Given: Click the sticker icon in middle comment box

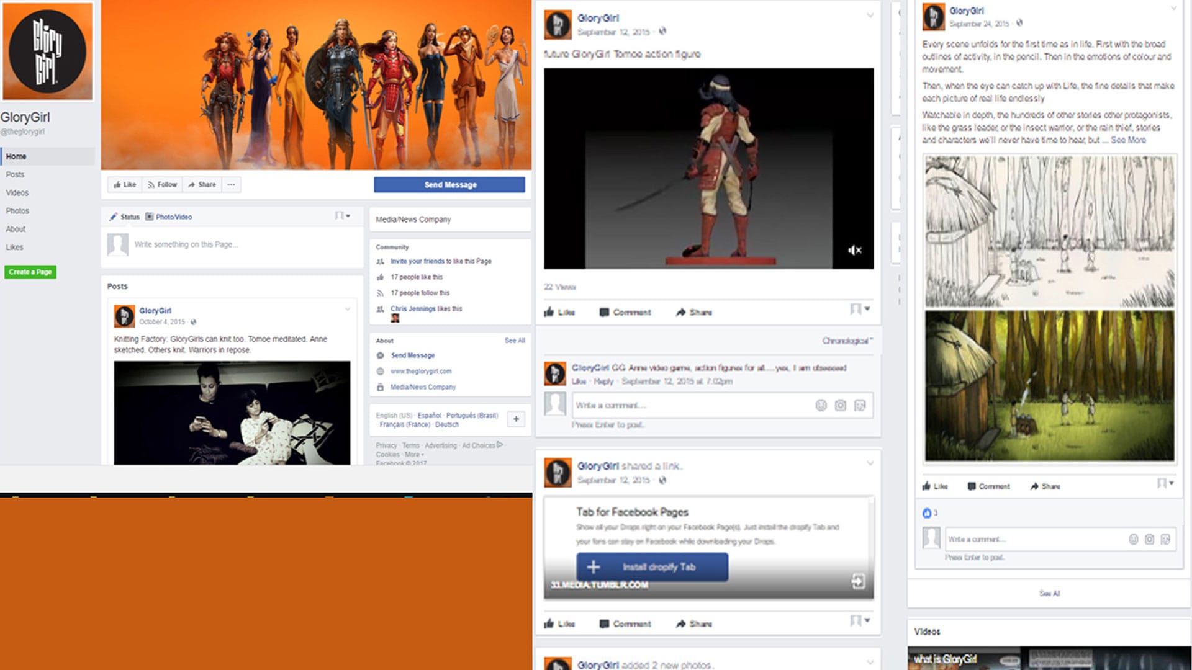Looking at the screenshot, I should 860,406.
